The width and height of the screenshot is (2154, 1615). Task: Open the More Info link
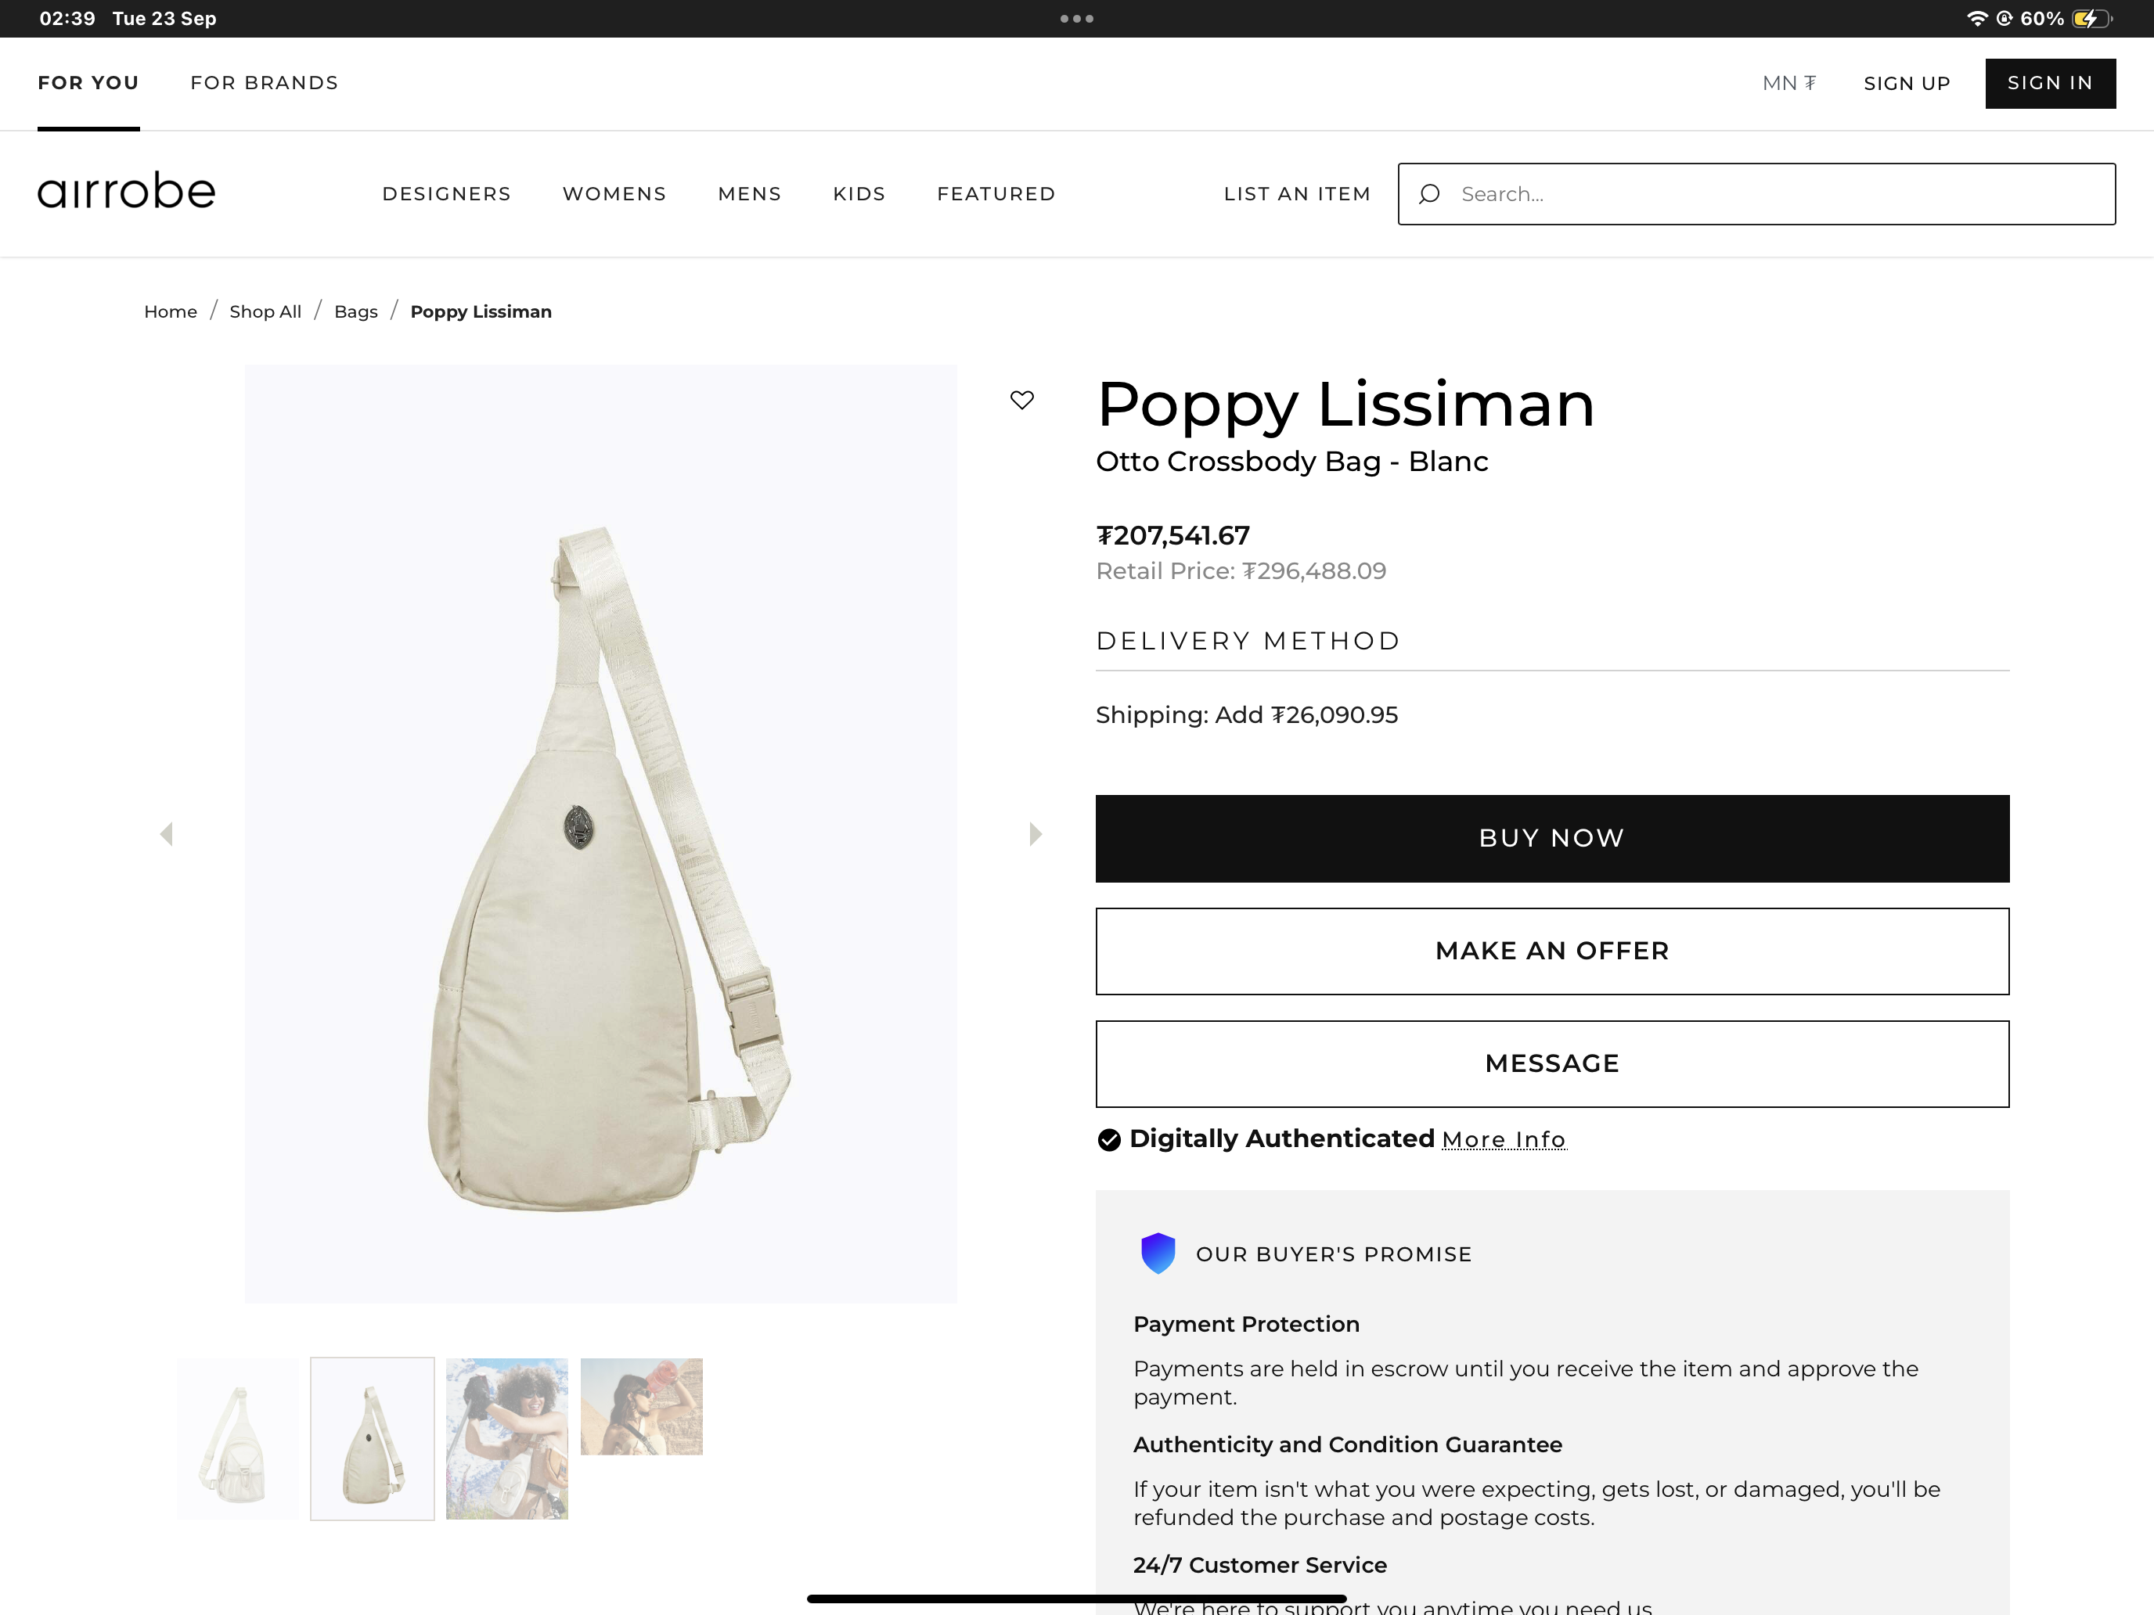click(1504, 1140)
